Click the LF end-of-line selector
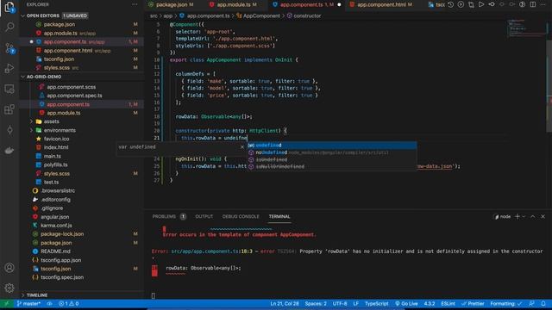 pos(356,304)
